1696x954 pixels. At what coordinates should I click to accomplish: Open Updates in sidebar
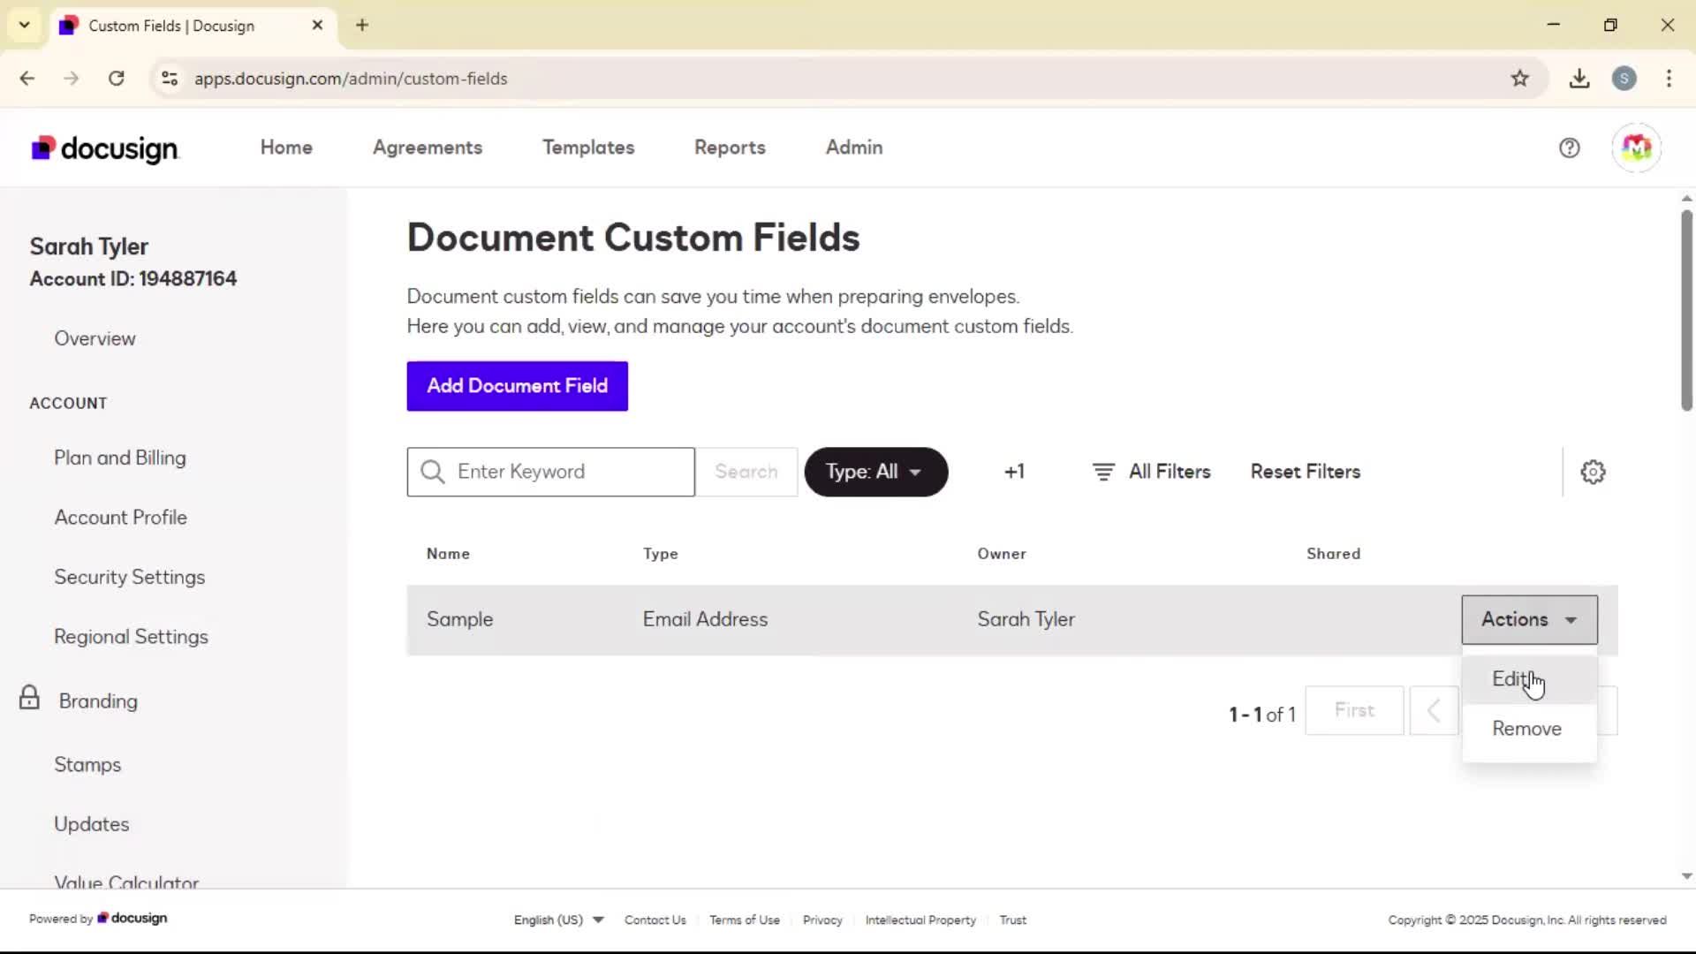click(92, 824)
